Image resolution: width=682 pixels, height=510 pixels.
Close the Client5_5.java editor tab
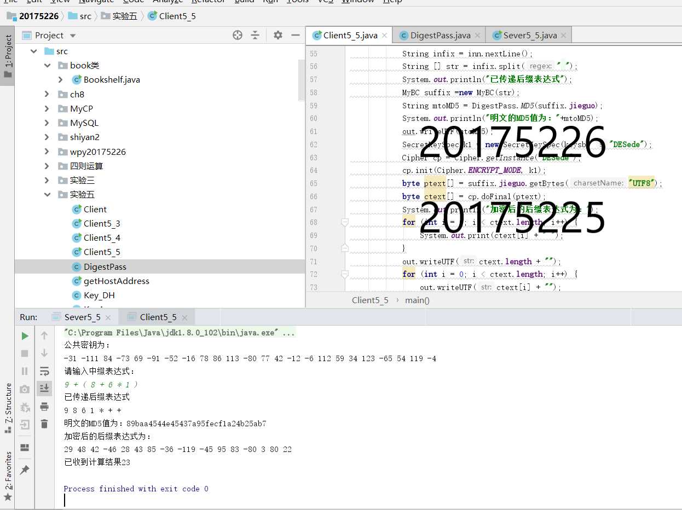[x=385, y=36]
